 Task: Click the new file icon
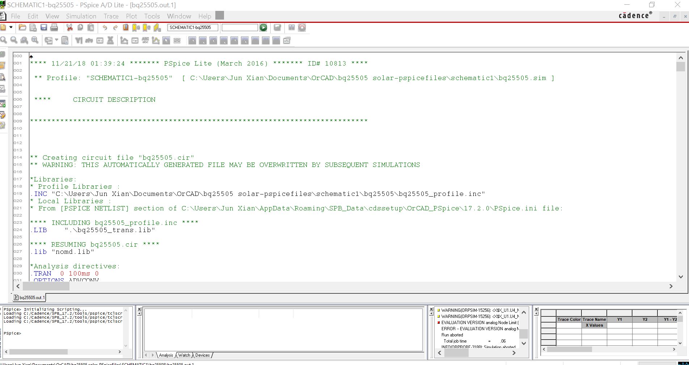coord(3,28)
